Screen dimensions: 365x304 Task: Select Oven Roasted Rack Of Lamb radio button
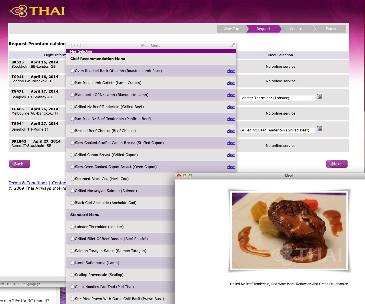click(x=73, y=71)
